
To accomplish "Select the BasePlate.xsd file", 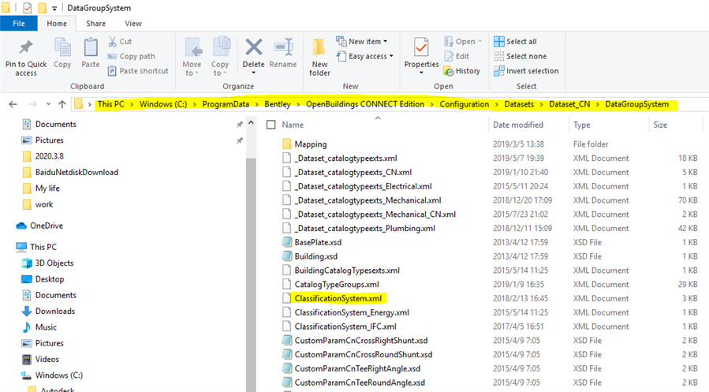I will 318,242.
